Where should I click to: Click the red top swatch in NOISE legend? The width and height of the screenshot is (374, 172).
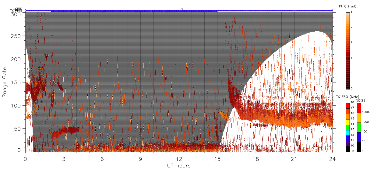[x=359, y=108]
